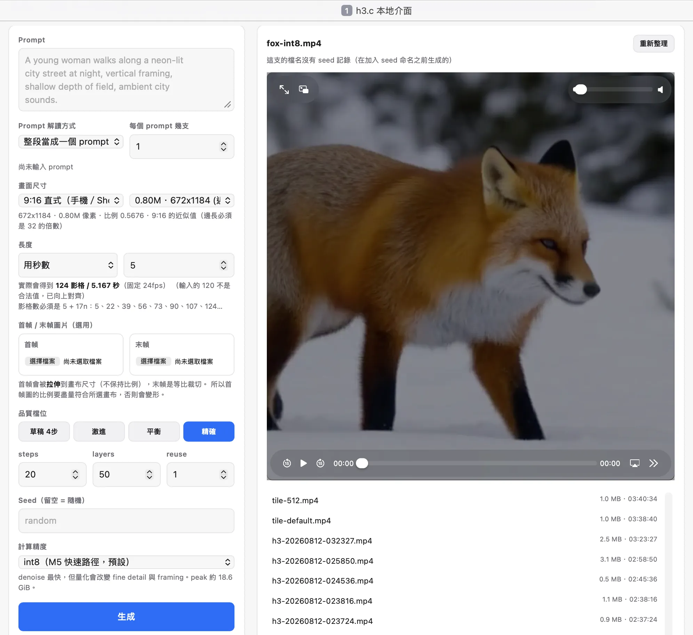The height and width of the screenshot is (635, 693).
Task: Select the 精確 quality preset
Action: coord(209,432)
